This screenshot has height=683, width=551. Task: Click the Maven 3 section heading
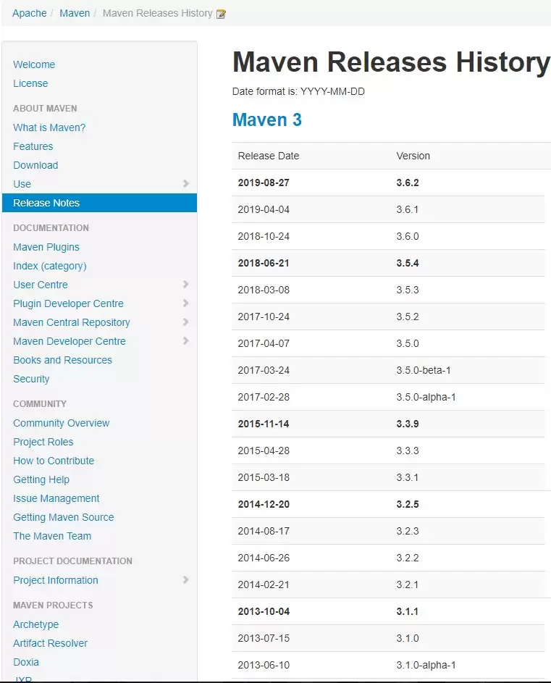tap(267, 120)
